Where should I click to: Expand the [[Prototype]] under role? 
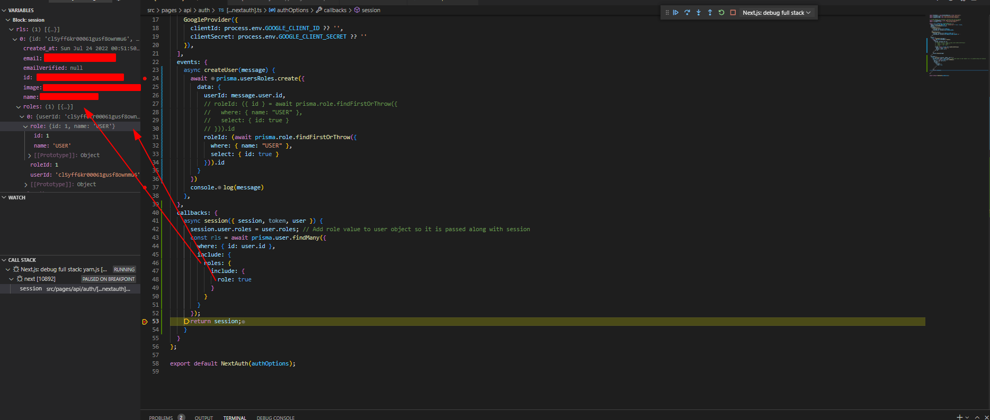(29, 156)
